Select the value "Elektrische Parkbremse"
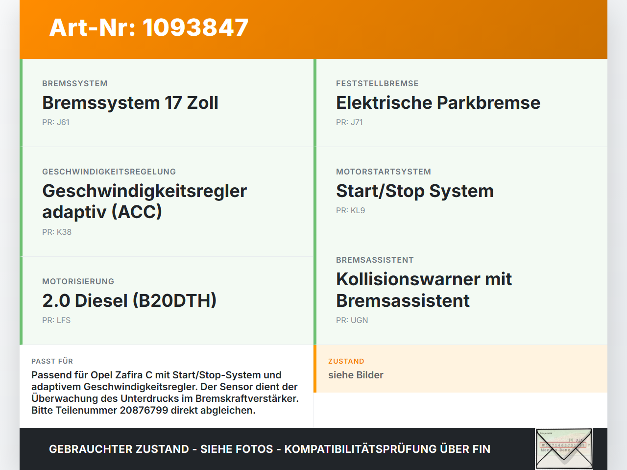 (x=438, y=103)
